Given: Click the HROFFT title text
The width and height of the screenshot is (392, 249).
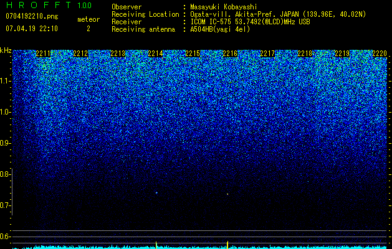Looking at the screenshot, I should 39,5.
